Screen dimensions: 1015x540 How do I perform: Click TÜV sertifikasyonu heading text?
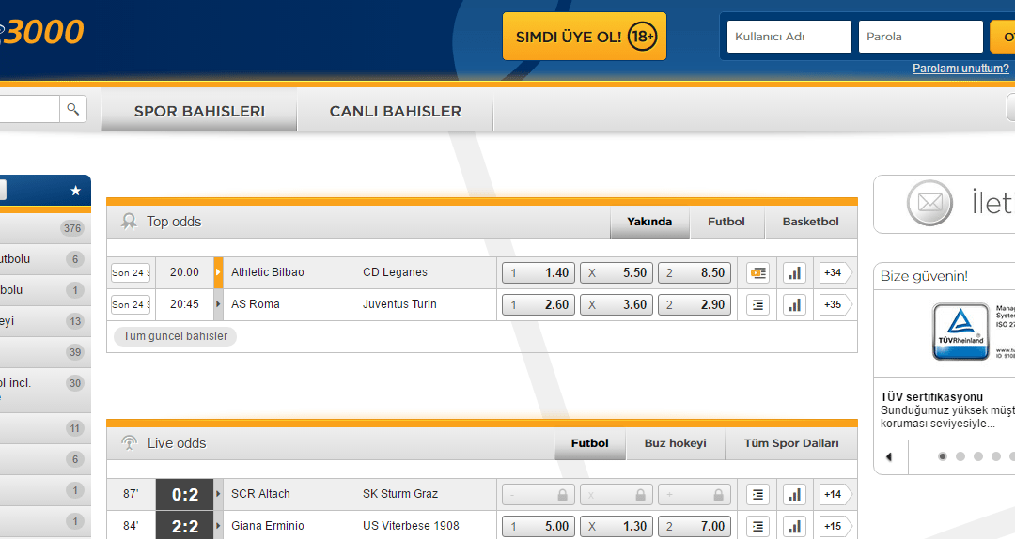(931, 397)
